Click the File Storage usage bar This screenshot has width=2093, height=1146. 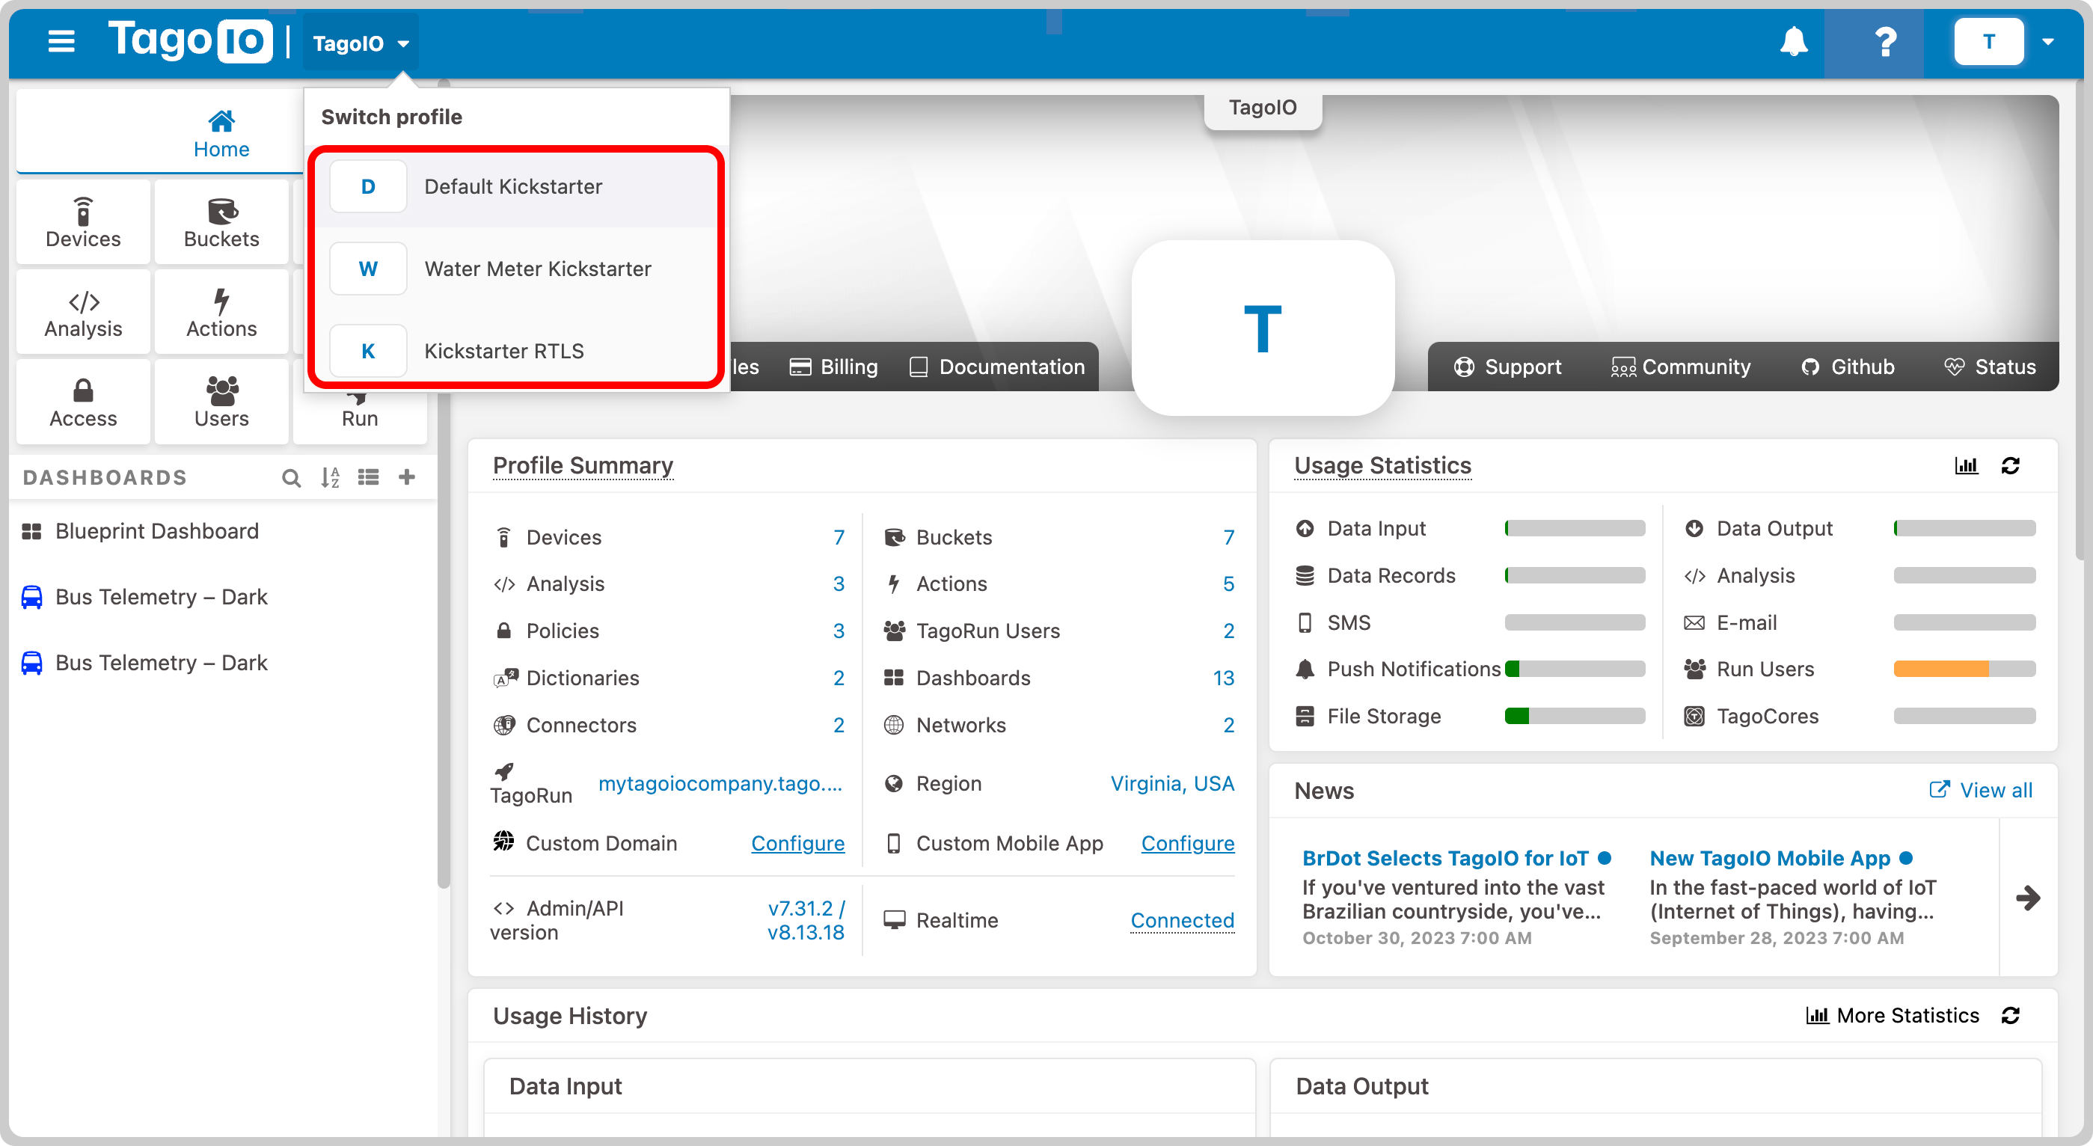(x=1574, y=716)
